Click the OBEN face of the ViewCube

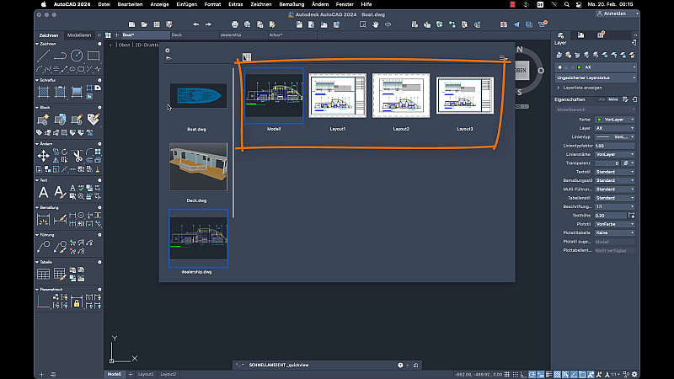tap(521, 71)
